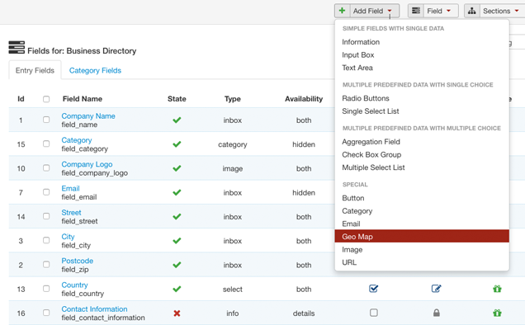This screenshot has height=325, width=525.
Task: Open the Street field link
Action: point(71,212)
